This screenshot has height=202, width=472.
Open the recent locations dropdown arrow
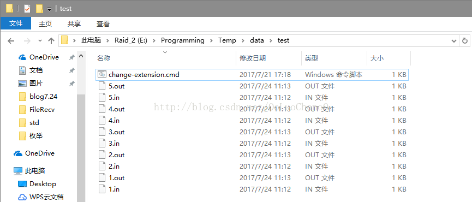tap(40, 40)
